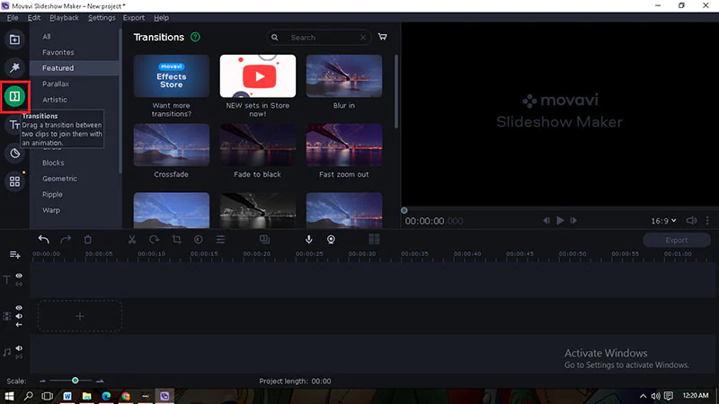Toggle preview volume speaker icon

[x=691, y=221]
